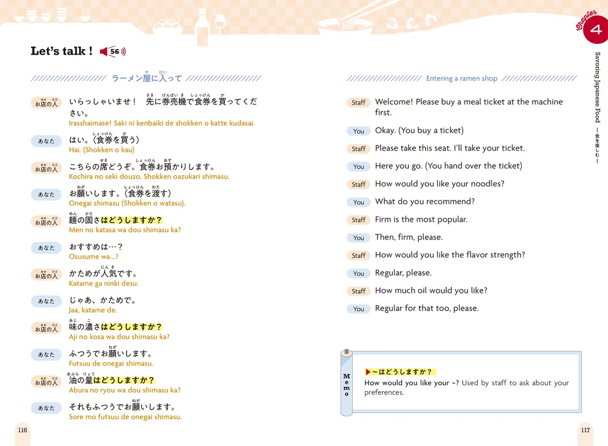The height and width of the screenshot is (446, 608).
Task: Select romaji "Jaa, katame de."
Action: point(92,310)
